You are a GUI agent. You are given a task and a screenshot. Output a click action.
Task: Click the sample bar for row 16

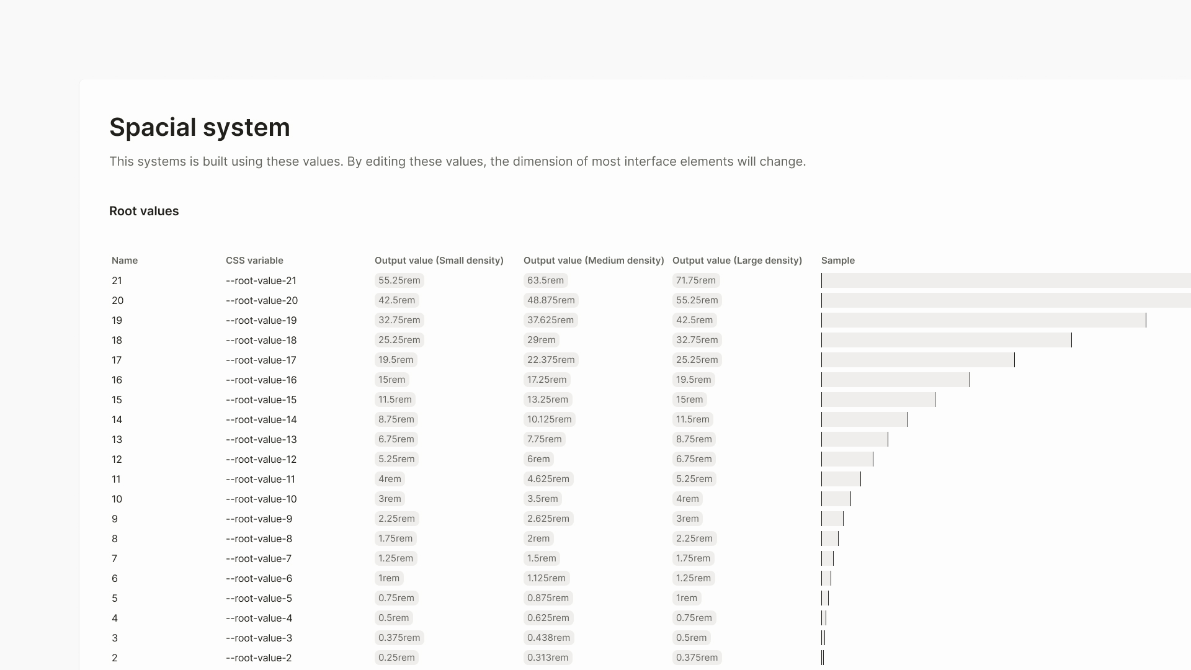tap(895, 380)
